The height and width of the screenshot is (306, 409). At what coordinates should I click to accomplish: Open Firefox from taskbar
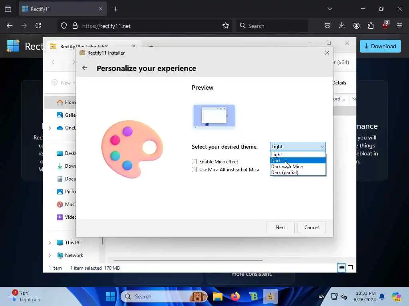(x=235, y=296)
